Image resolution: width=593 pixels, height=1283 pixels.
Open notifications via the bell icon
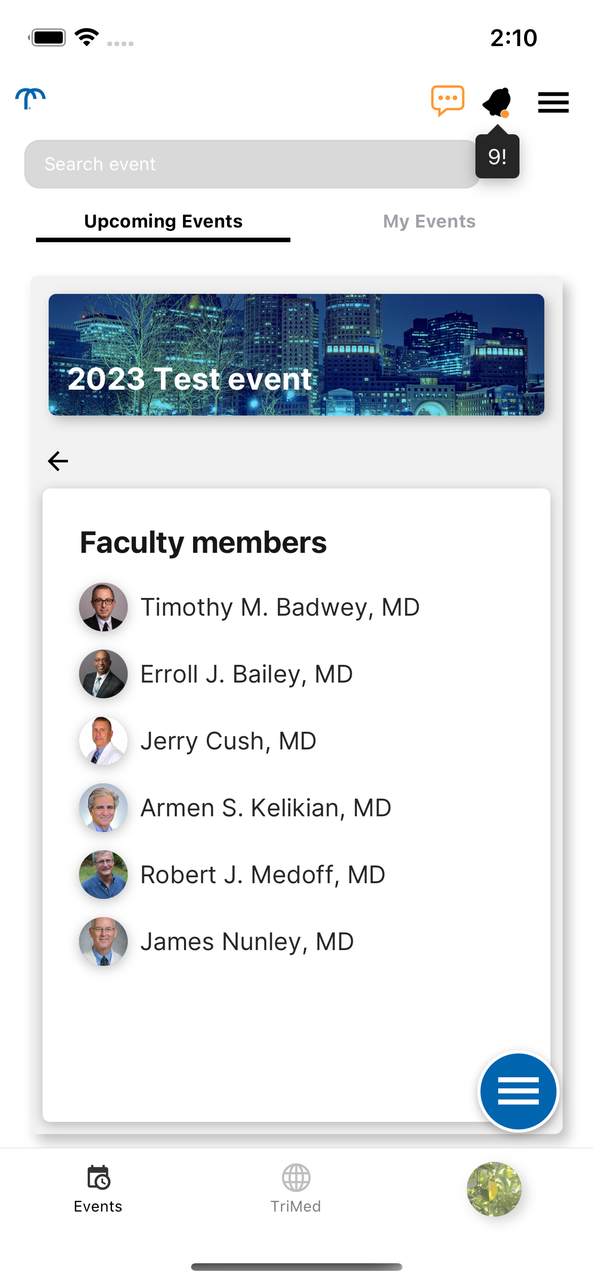497,102
